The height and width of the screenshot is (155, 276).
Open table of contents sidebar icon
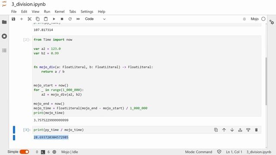[x=4, y=51]
